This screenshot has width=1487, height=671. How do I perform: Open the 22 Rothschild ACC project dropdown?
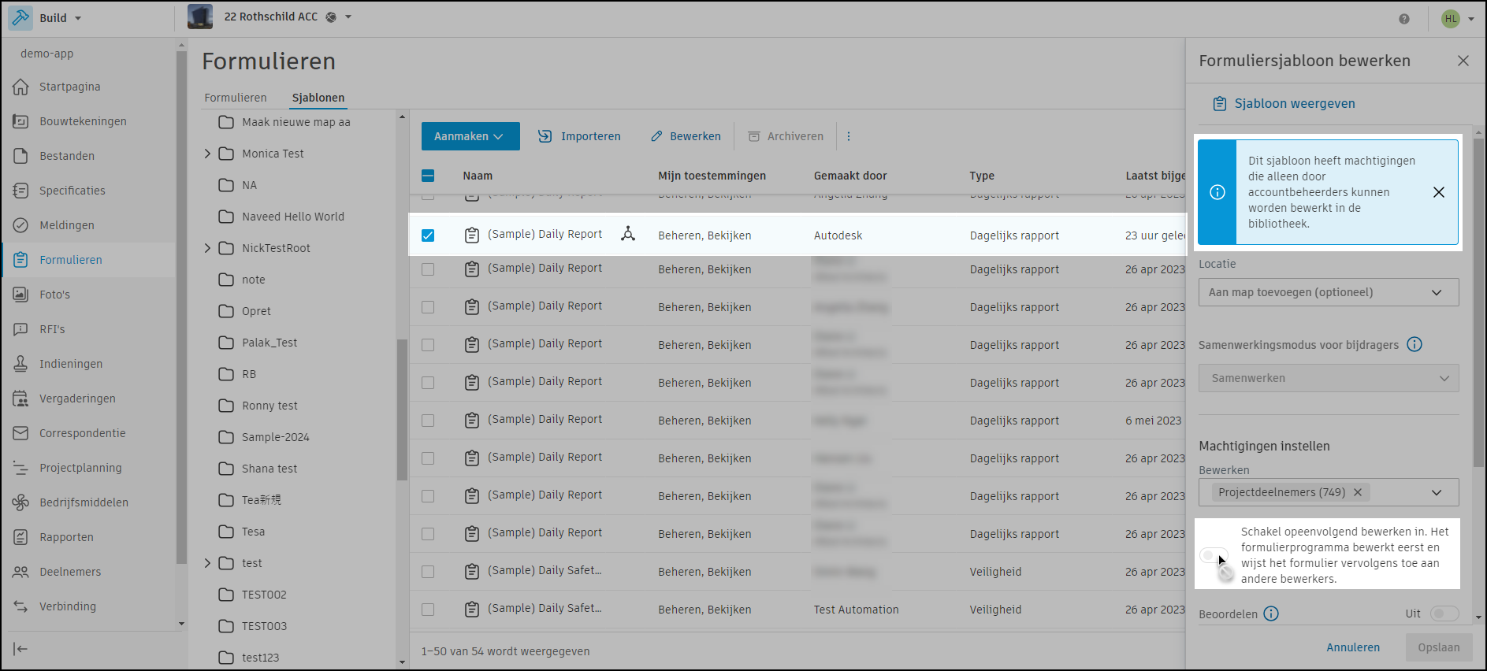pyautogui.click(x=270, y=17)
